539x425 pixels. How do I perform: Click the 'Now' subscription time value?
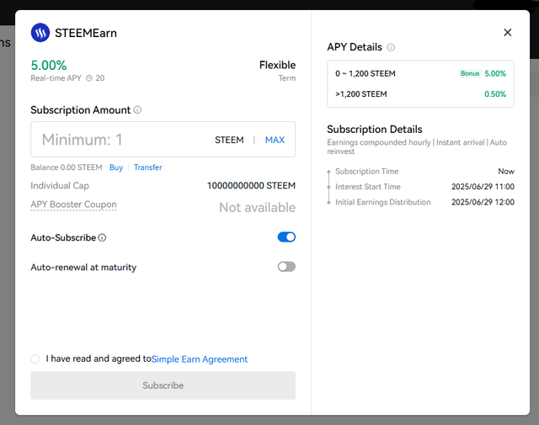tap(506, 171)
